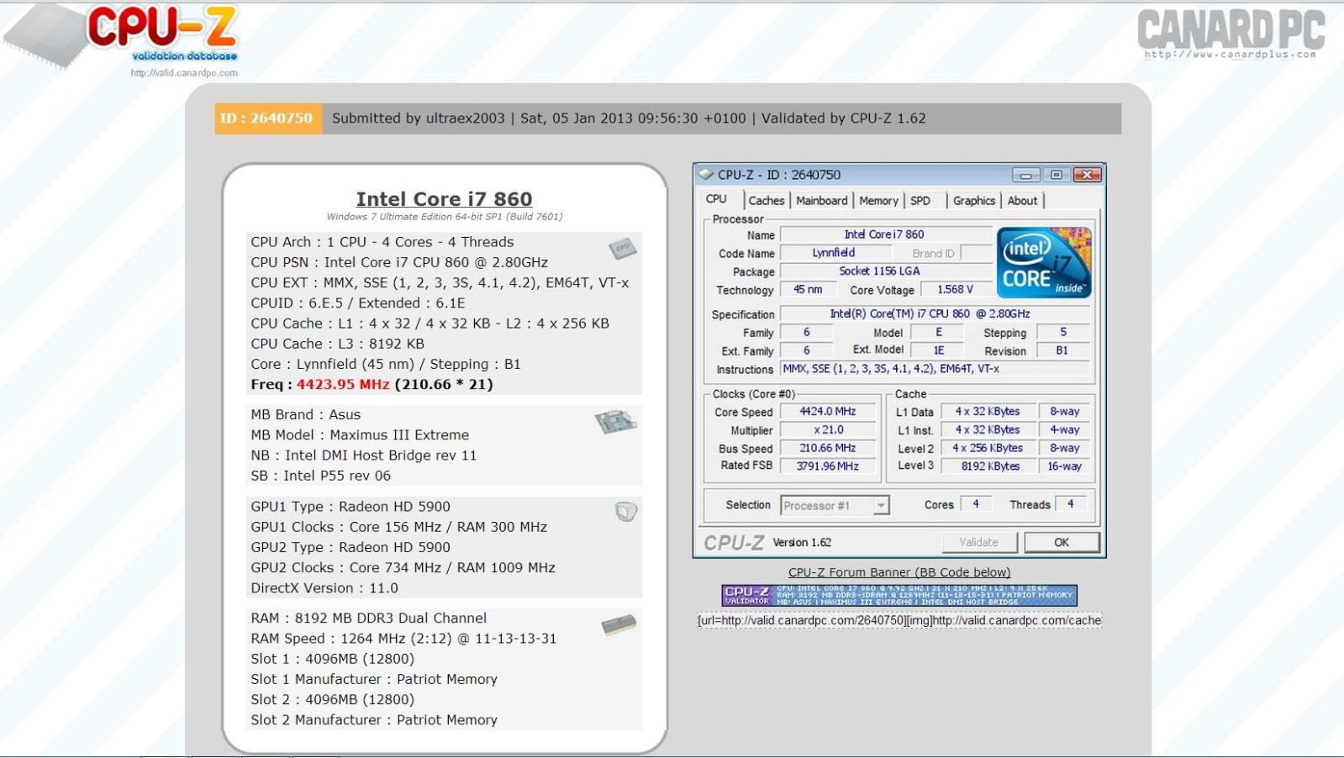The height and width of the screenshot is (758, 1344).
Task: Click the BB code URL text field
Action: coord(899,621)
